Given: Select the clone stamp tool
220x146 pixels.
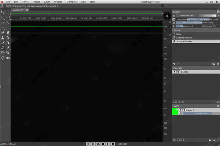Looking at the screenshot, I should pyautogui.click(x=3, y=38).
